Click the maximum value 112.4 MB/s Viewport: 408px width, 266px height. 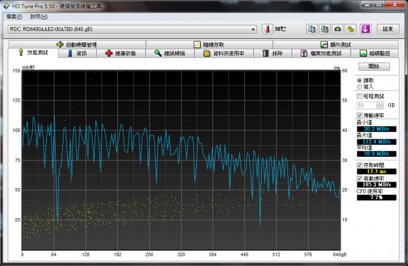(x=376, y=142)
